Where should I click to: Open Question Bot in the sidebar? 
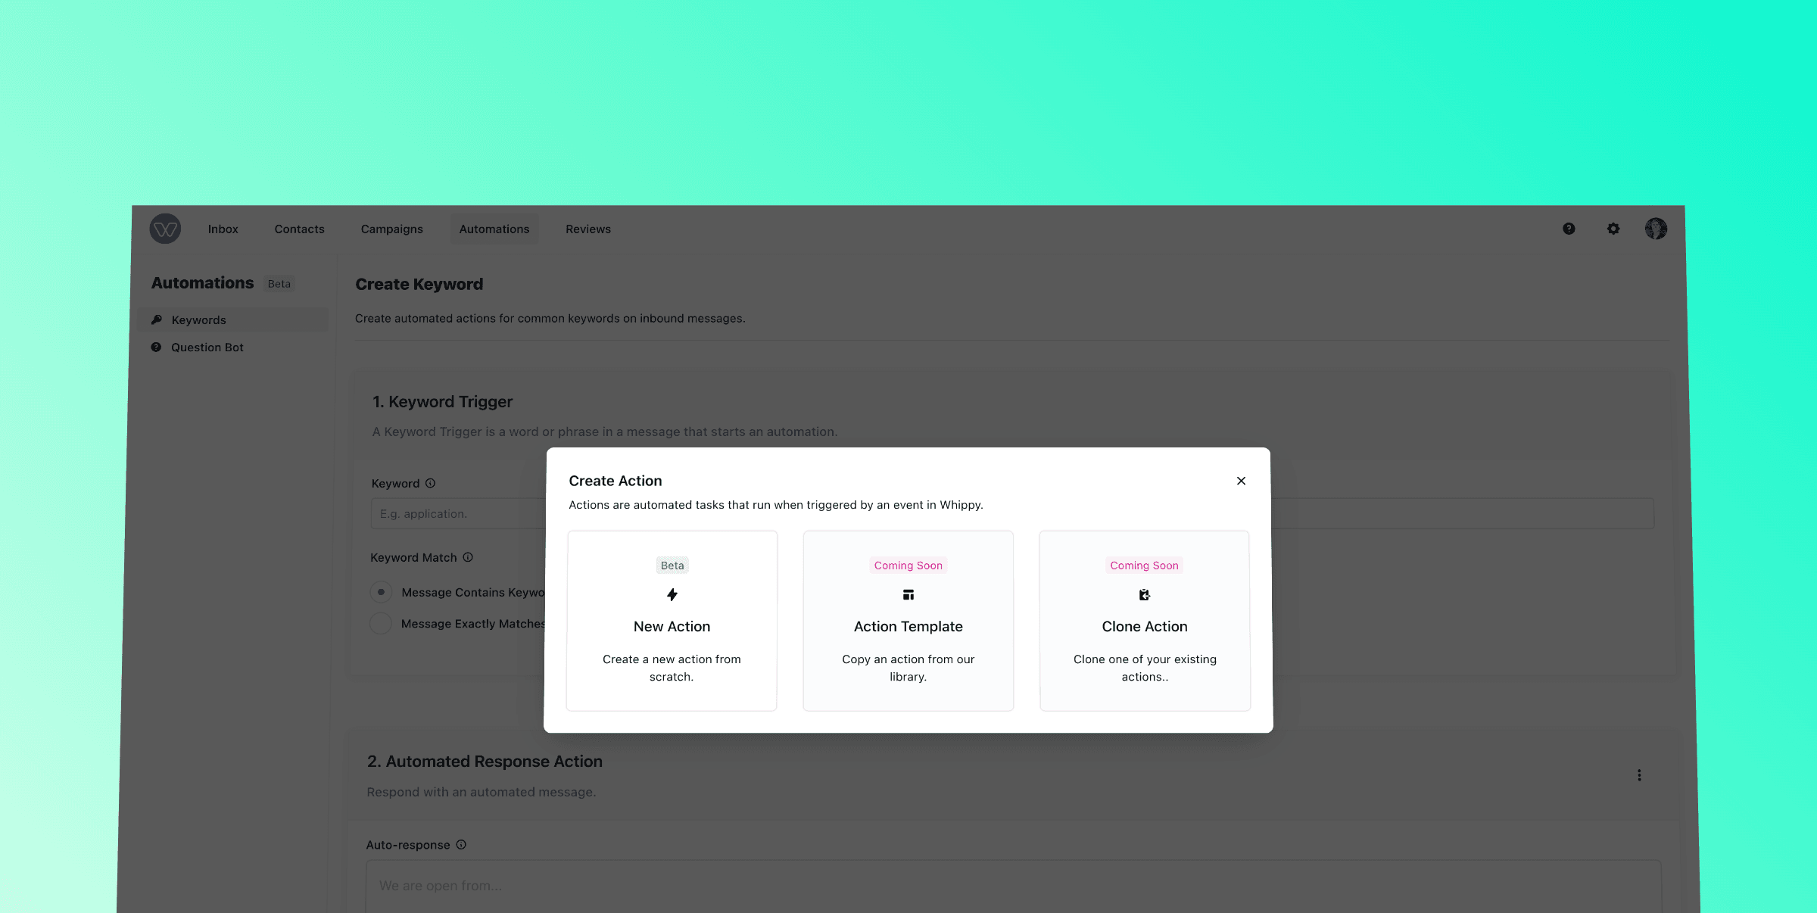coord(207,347)
